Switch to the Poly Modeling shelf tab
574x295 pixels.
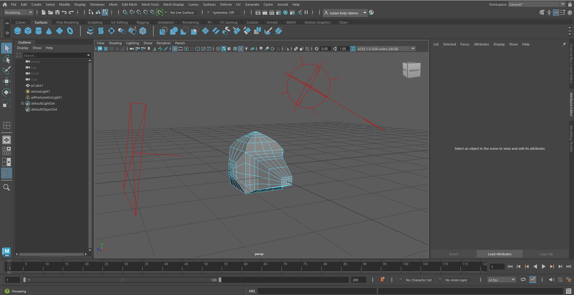67,22
